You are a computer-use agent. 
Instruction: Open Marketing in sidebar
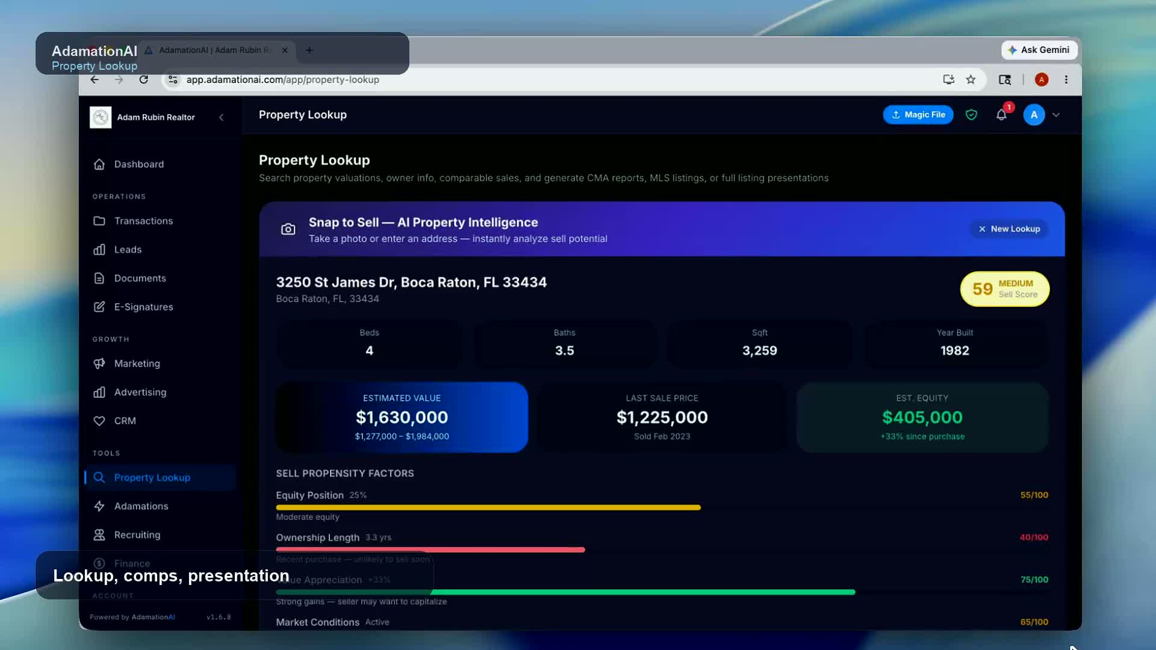coord(137,364)
